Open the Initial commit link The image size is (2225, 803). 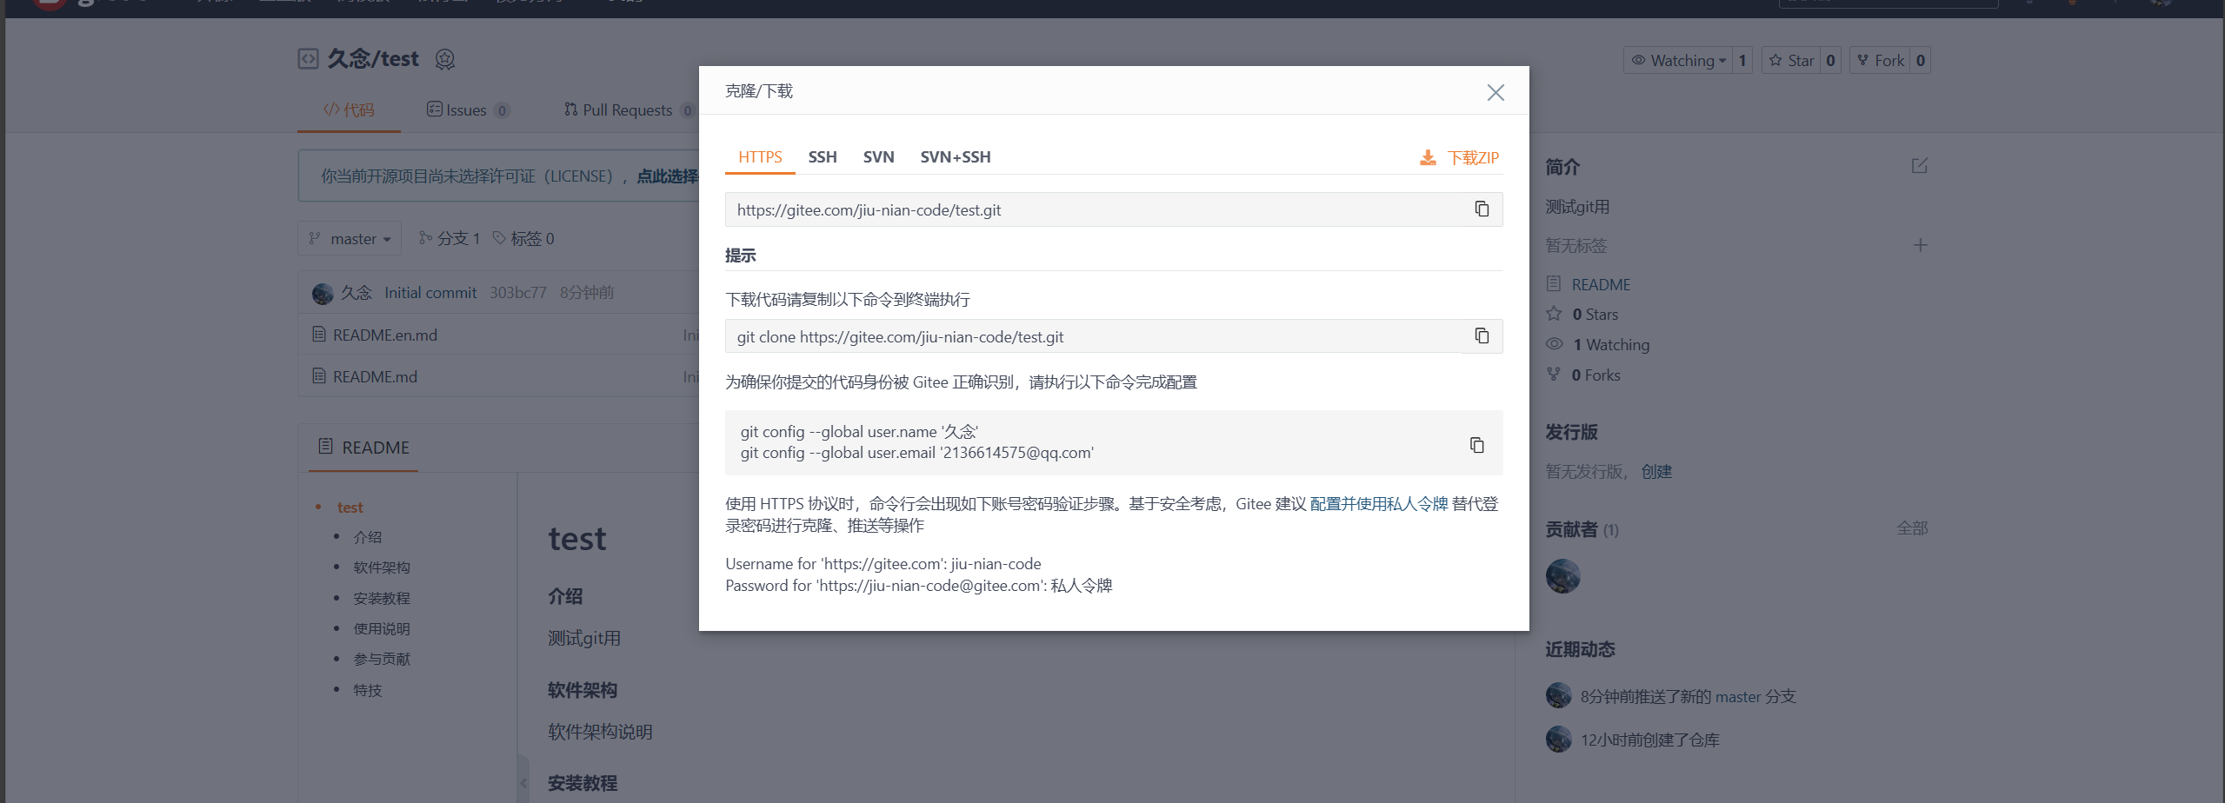click(x=430, y=293)
